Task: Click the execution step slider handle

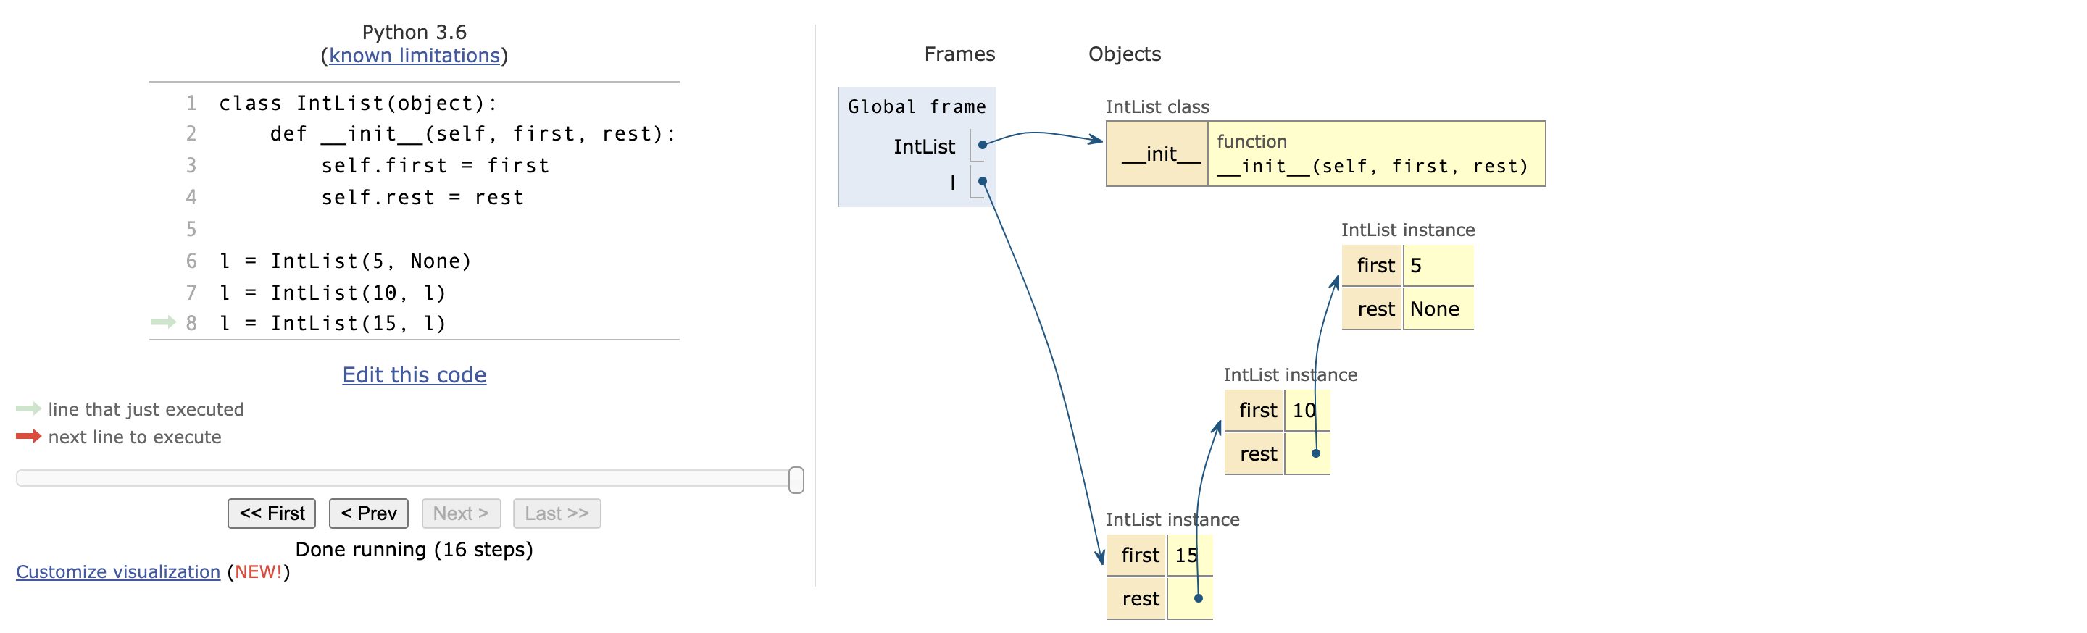Action: point(796,480)
